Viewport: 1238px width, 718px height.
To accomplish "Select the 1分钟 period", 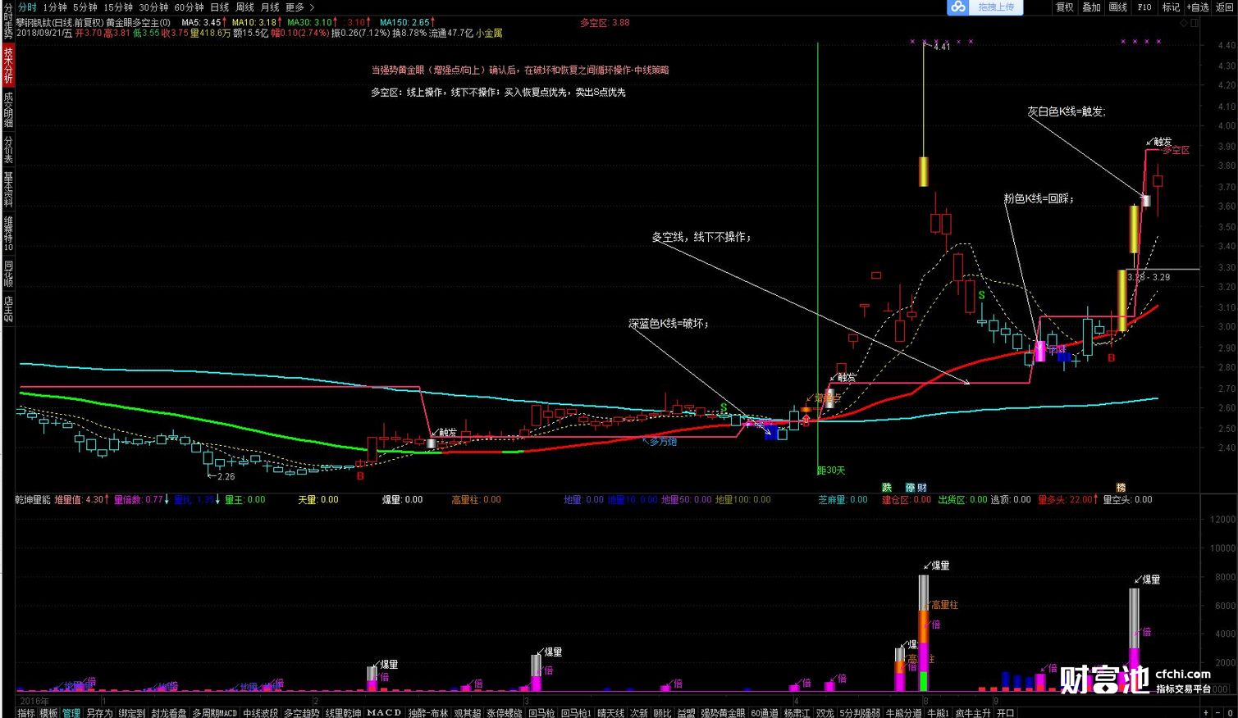I will [x=55, y=7].
